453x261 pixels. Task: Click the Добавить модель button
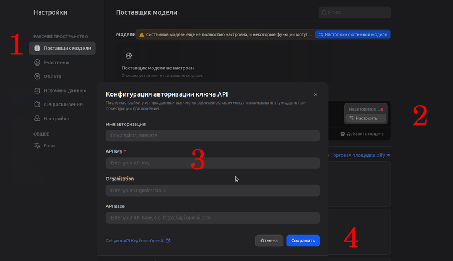coord(362,133)
